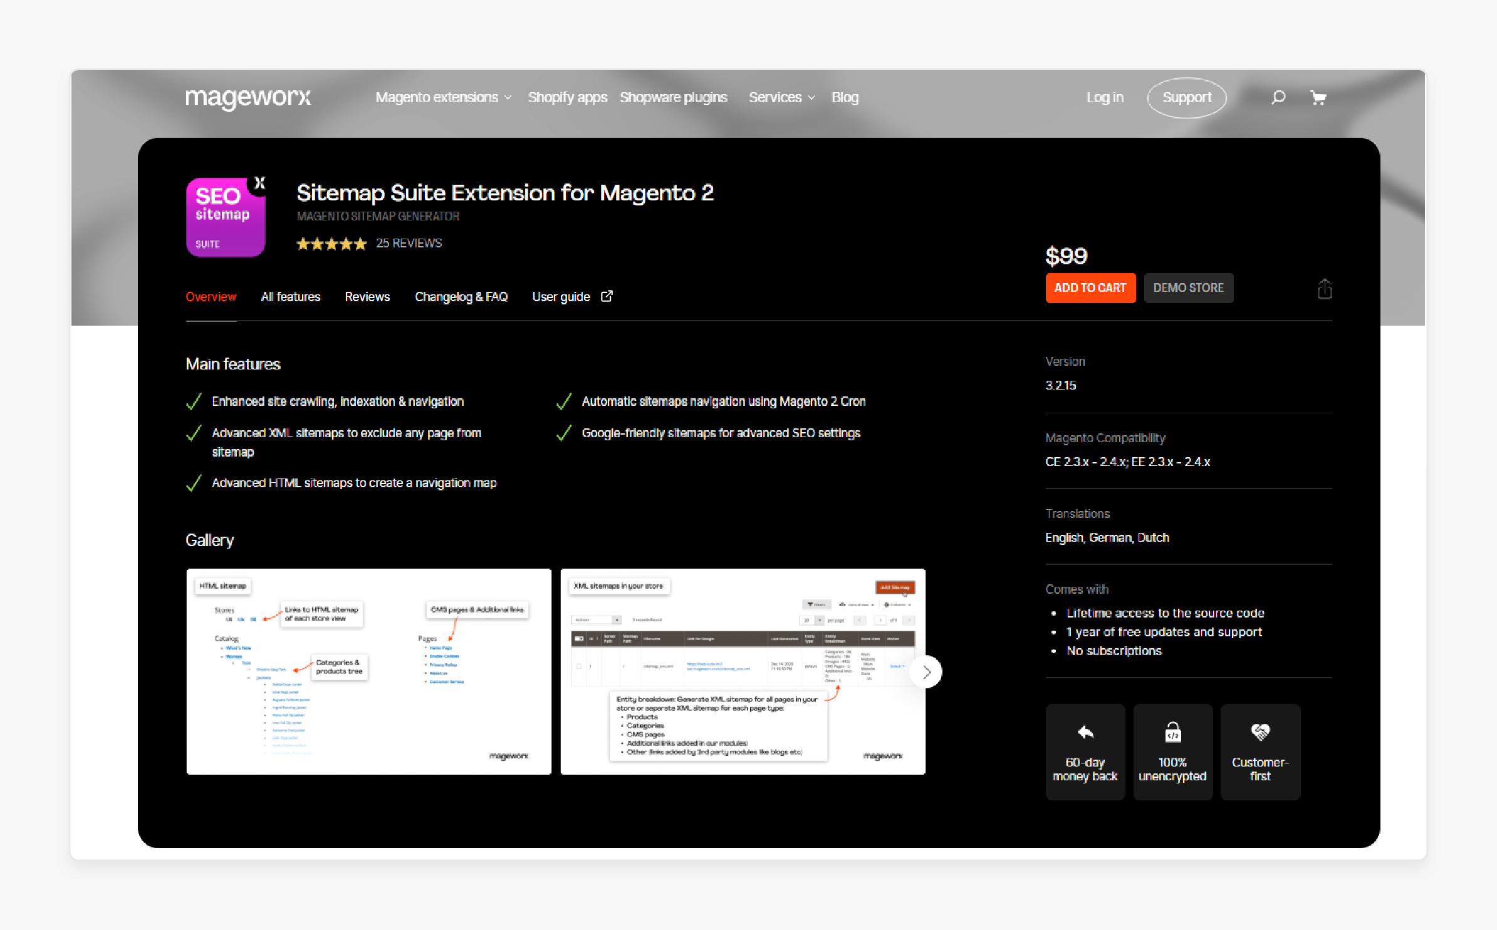Open the site search magnifier icon

1278,98
